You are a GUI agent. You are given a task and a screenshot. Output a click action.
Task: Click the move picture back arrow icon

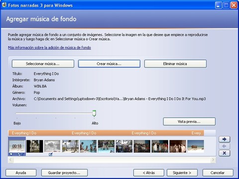click(x=225, y=146)
